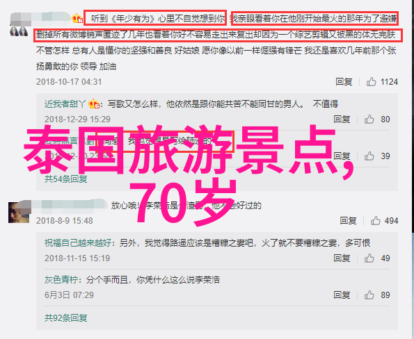Viewport: 414px width, 339px height.
Task: Reply to 灰色青柠's comment
Action: pyautogui.click(x=342, y=295)
